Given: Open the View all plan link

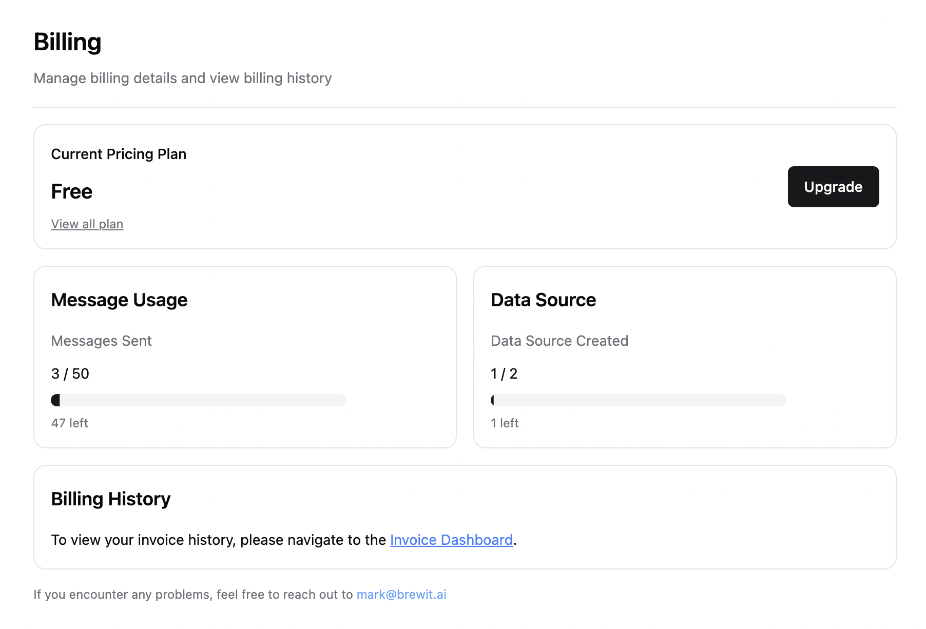Looking at the screenshot, I should pos(87,224).
